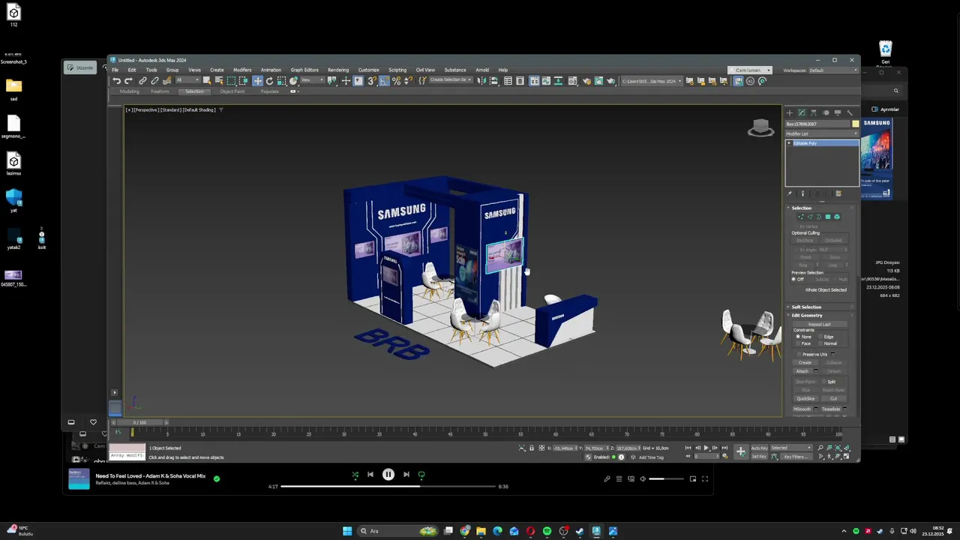Activate the Select and Rotate tool
This screenshot has width=960, height=540.
(269, 81)
